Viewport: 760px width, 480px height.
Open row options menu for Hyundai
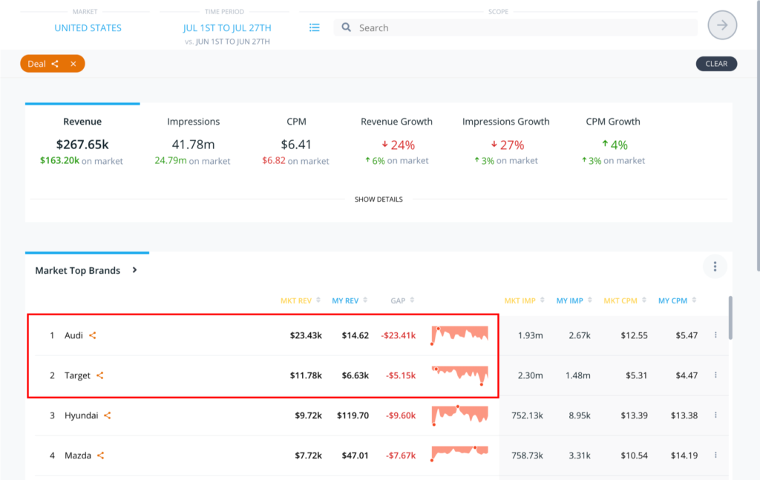[x=715, y=415]
